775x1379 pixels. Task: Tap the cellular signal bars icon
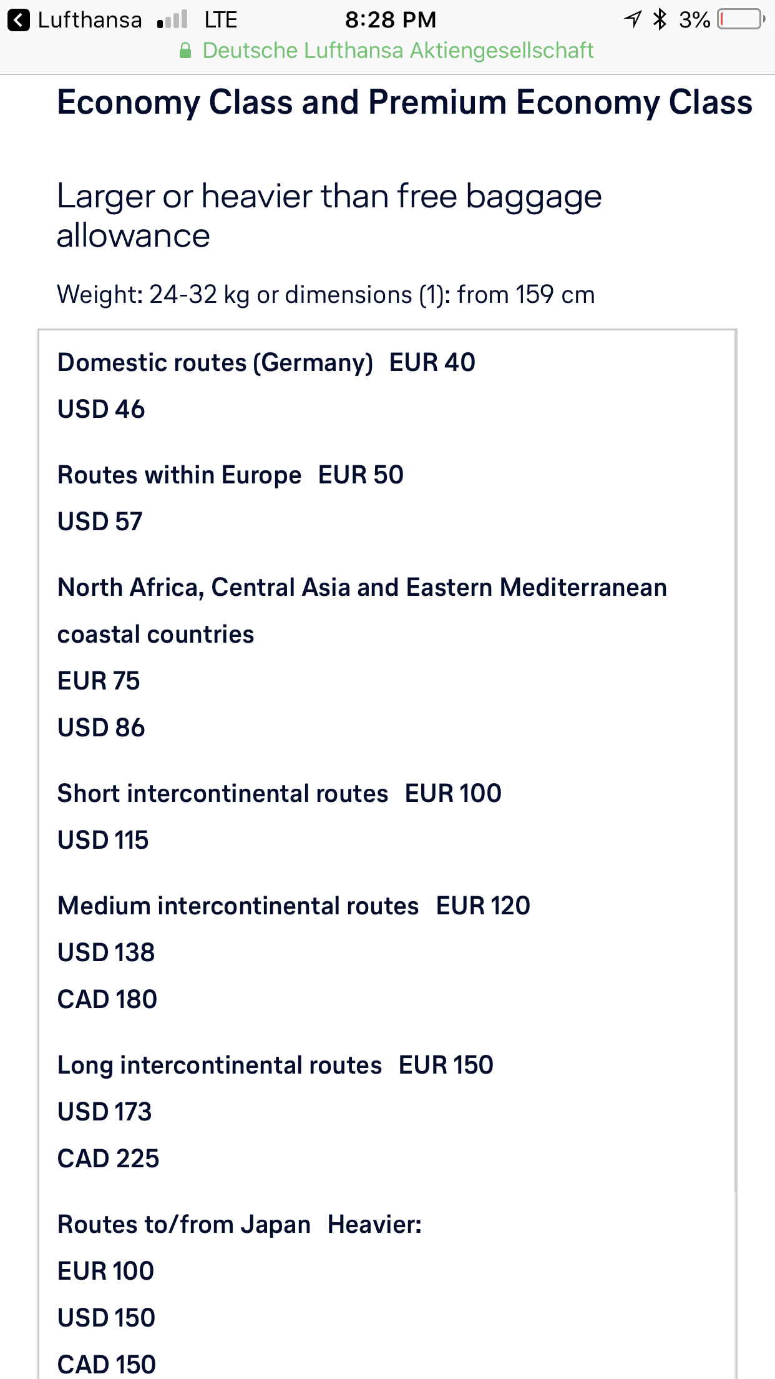pos(172,20)
